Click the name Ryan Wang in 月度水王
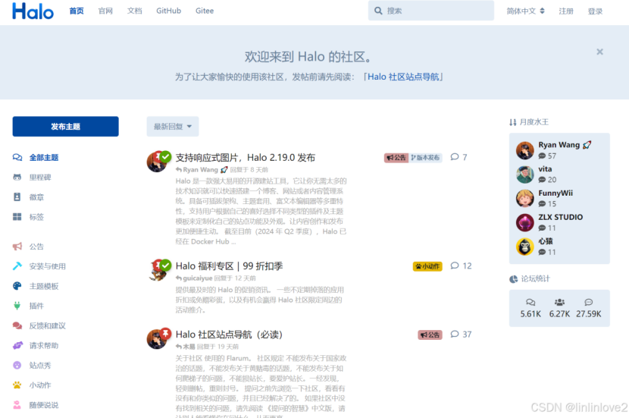Viewport: 629px width, 418px height. [x=559, y=145]
